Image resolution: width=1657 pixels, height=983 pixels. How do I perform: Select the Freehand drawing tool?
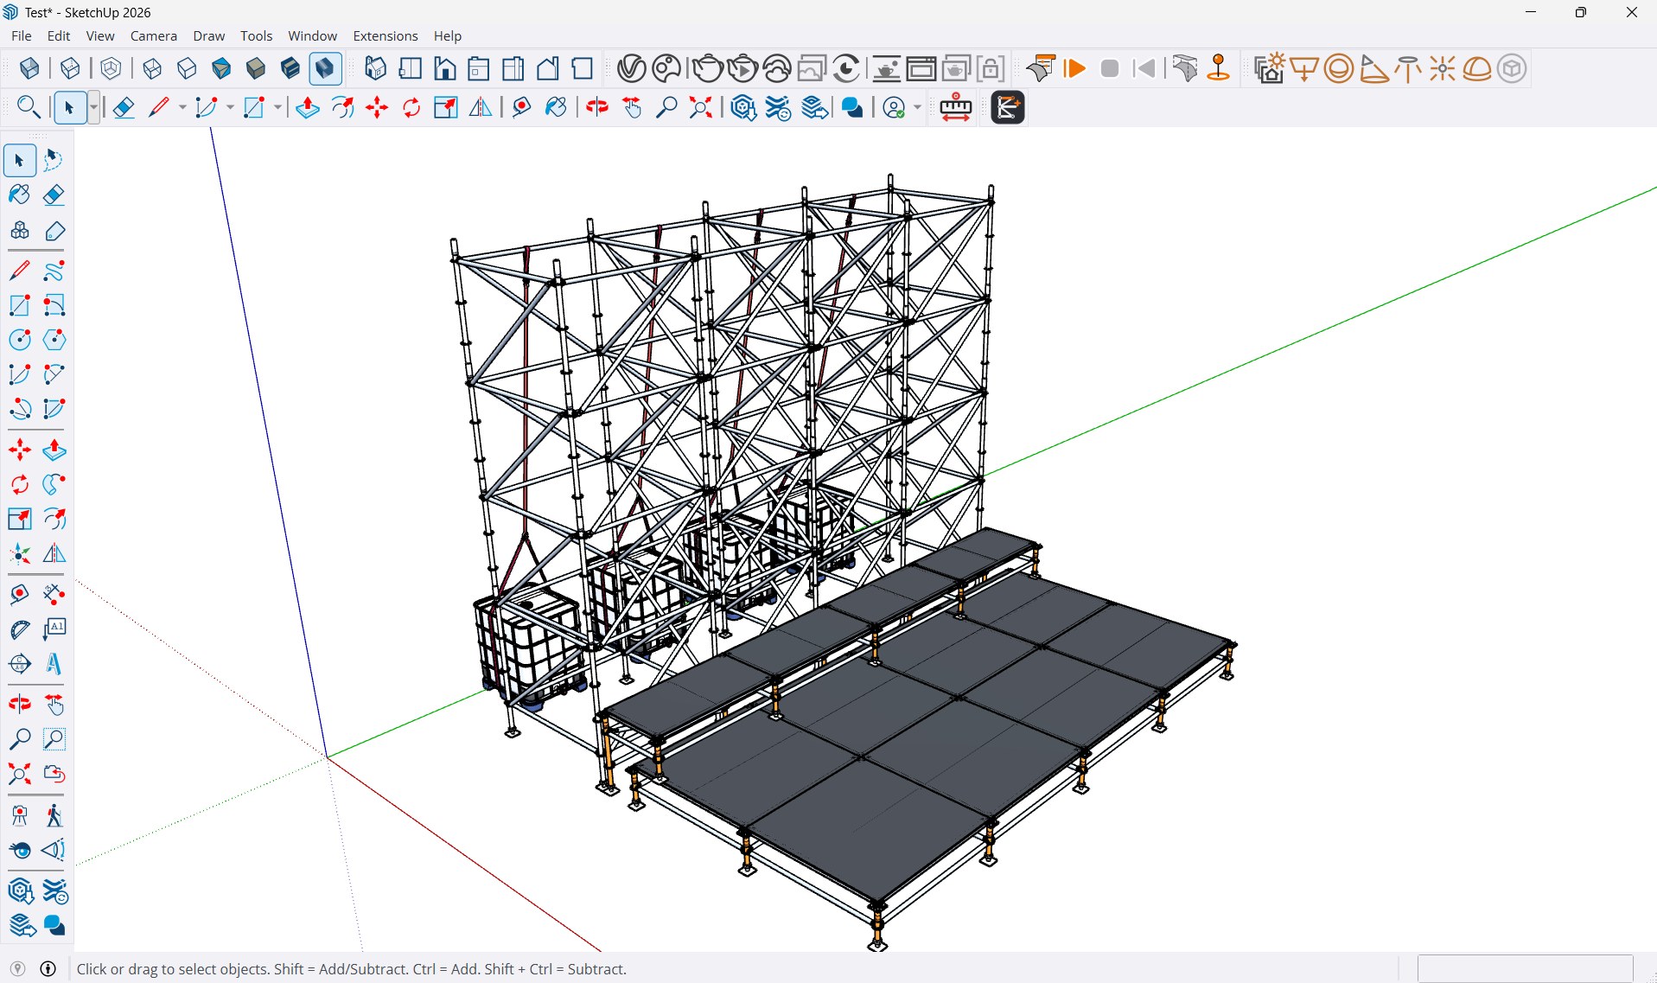click(54, 271)
